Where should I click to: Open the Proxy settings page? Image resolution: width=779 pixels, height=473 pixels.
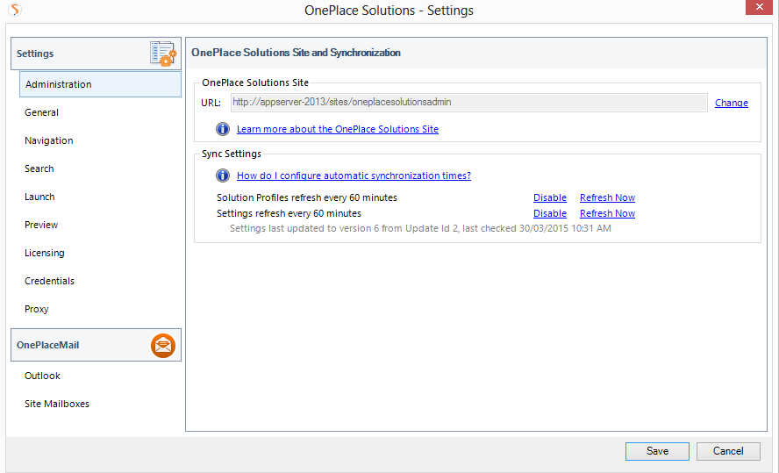pos(37,309)
